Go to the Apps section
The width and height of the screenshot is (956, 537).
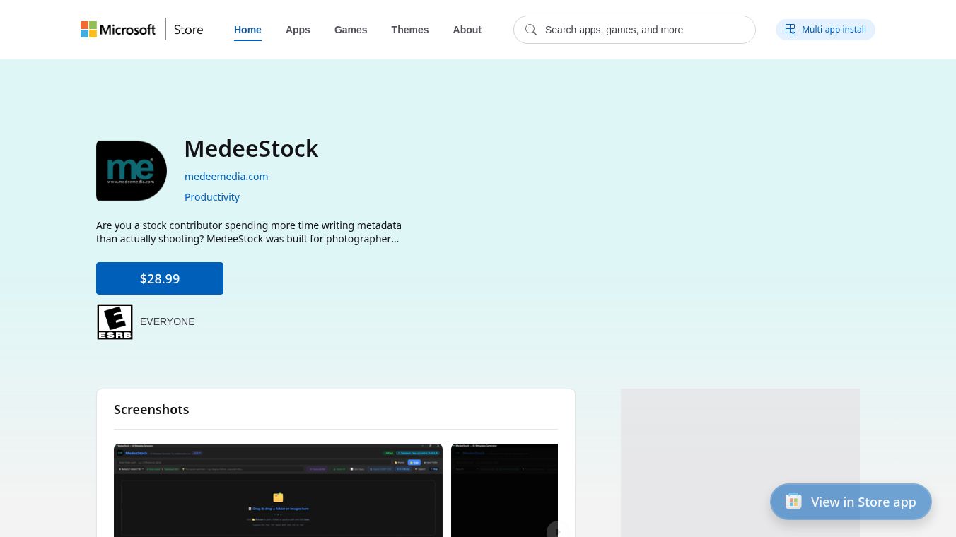pyautogui.click(x=298, y=30)
